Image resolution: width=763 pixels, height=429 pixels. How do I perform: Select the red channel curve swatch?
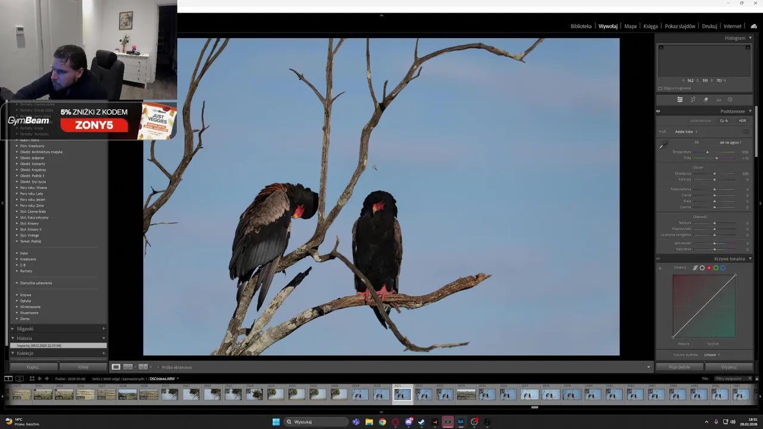(x=709, y=268)
